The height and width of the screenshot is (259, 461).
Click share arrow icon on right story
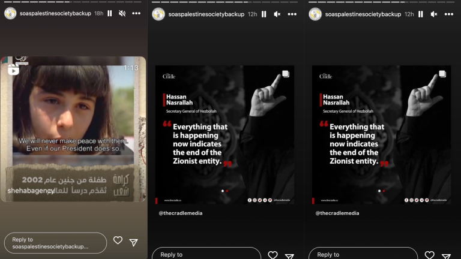click(x=445, y=255)
